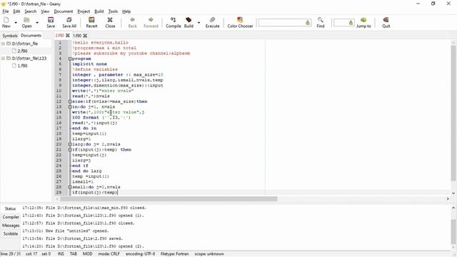The width and height of the screenshot is (457, 257).
Task: Select the 1.f90 editor tab
Action: point(77,36)
